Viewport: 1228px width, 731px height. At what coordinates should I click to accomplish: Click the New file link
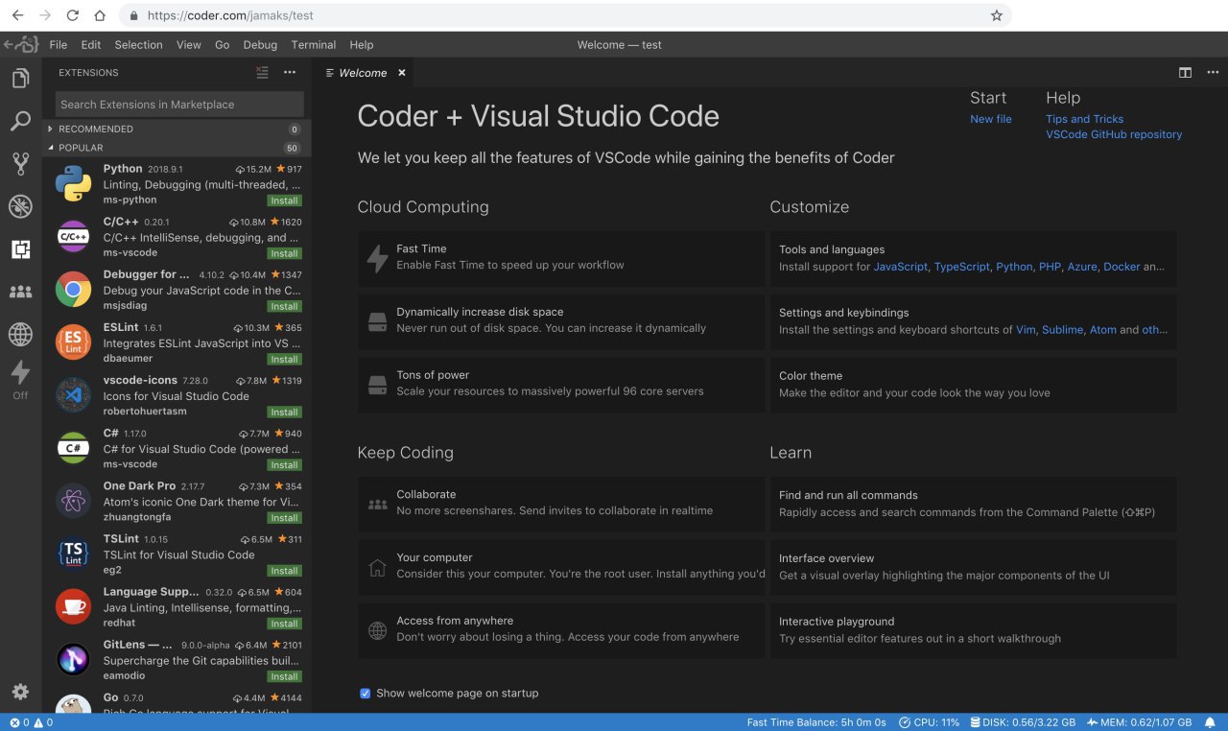pyautogui.click(x=991, y=119)
